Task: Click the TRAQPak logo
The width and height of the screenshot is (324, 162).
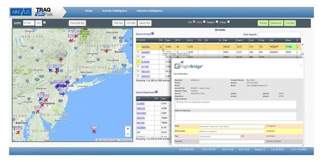Action: pyautogui.click(x=44, y=12)
